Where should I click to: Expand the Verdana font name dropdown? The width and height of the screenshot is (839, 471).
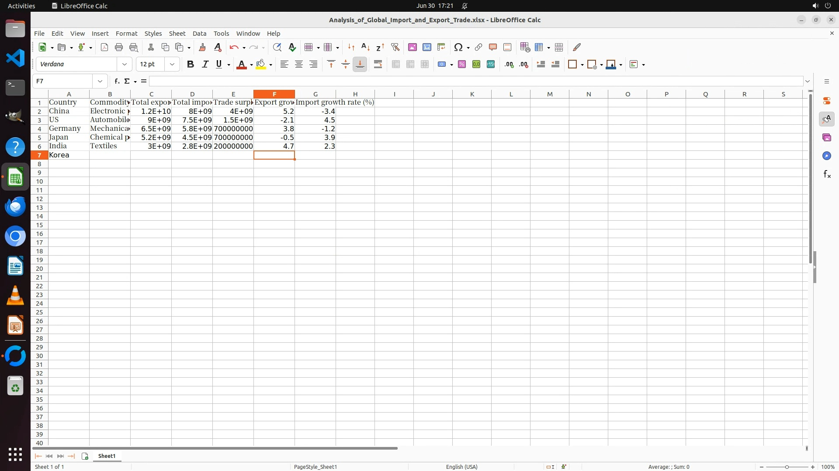pos(125,65)
